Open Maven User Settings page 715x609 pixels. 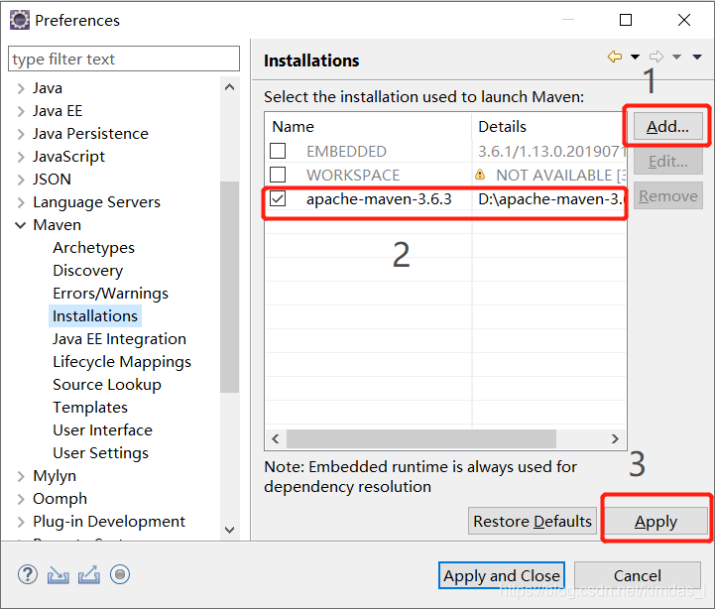100,453
